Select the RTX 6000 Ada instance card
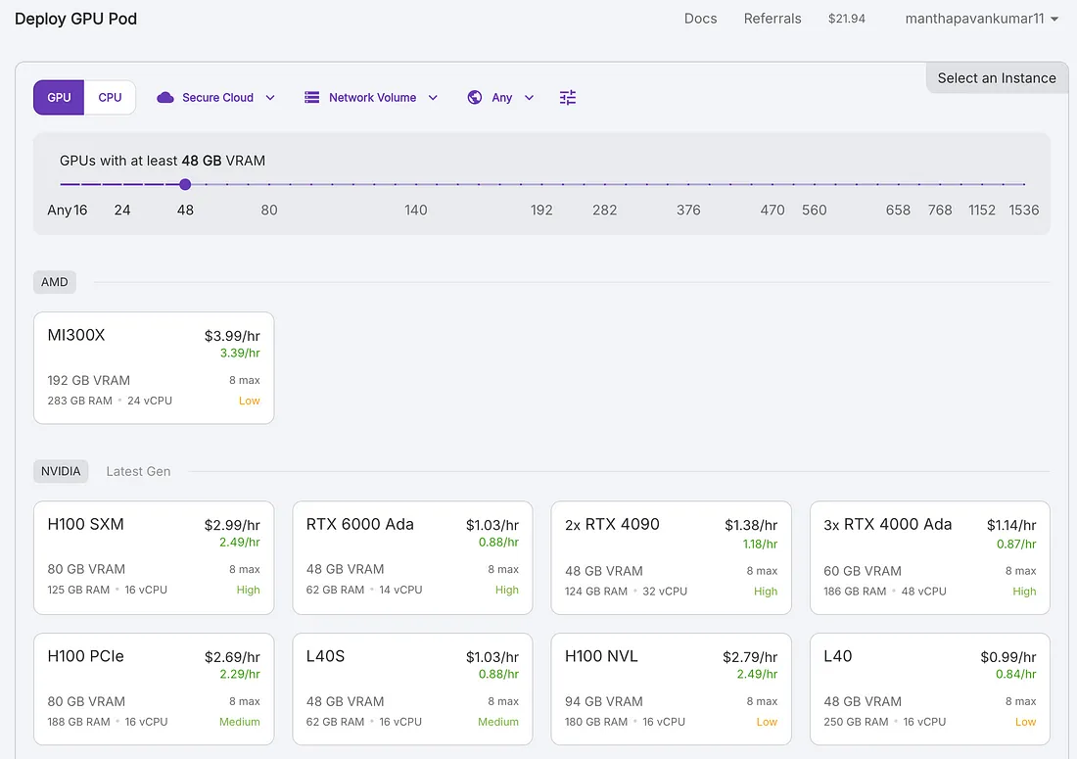Screen dimensions: 1077x759 point(413,558)
